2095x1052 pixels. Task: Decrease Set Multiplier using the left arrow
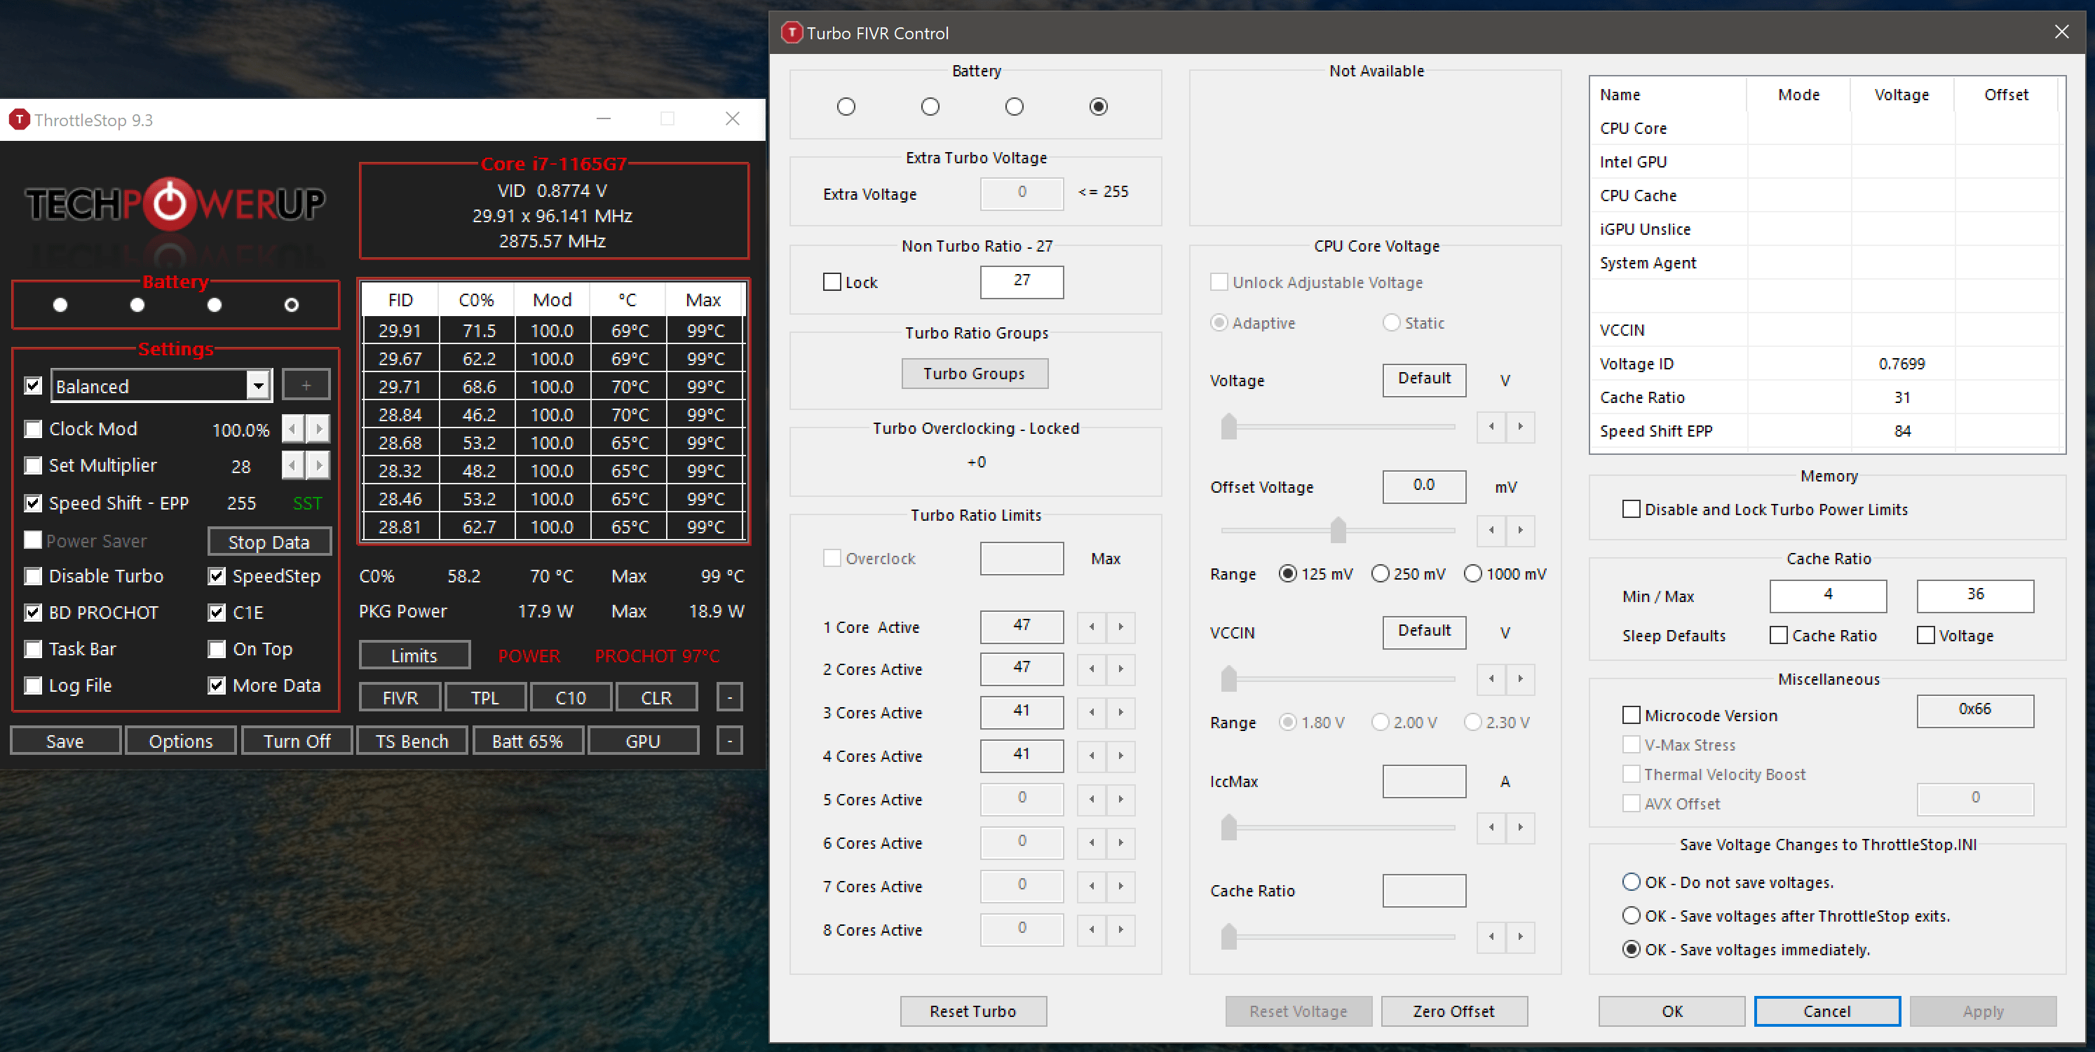(292, 465)
